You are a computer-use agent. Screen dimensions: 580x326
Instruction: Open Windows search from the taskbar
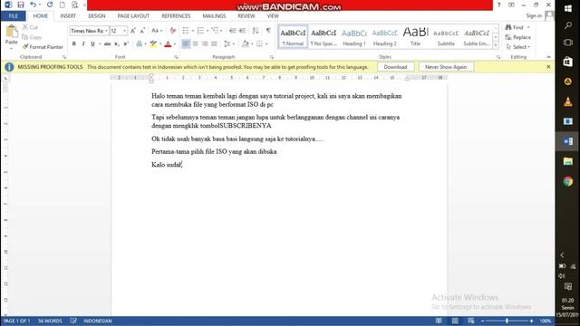click(x=568, y=25)
